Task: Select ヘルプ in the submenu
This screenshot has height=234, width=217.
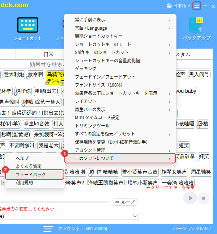Action: [35, 158]
